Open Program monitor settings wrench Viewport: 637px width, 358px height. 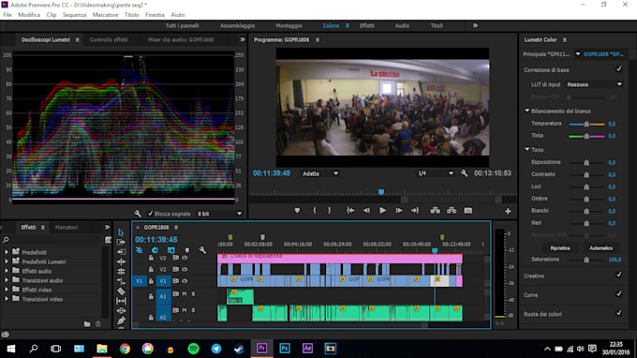pyautogui.click(x=465, y=173)
